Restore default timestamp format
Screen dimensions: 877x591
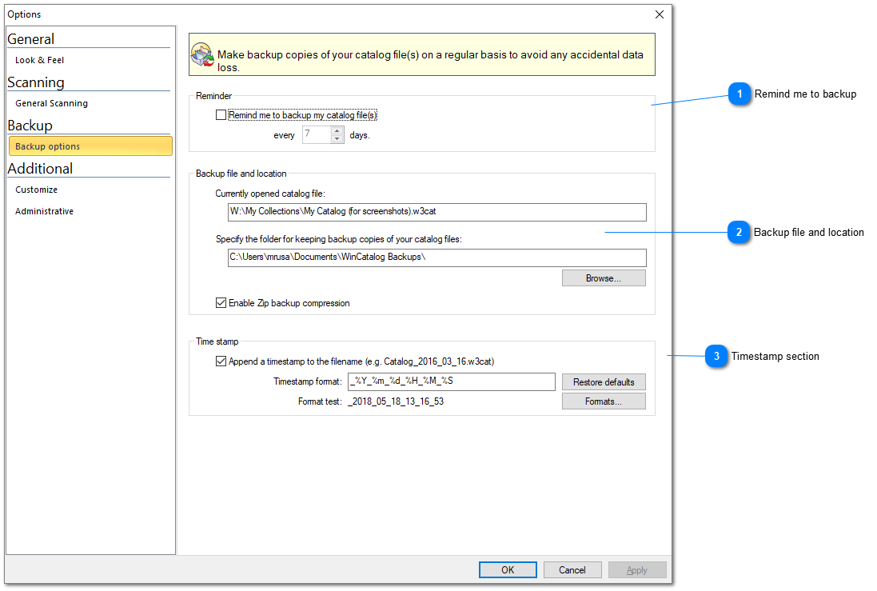pyautogui.click(x=604, y=381)
